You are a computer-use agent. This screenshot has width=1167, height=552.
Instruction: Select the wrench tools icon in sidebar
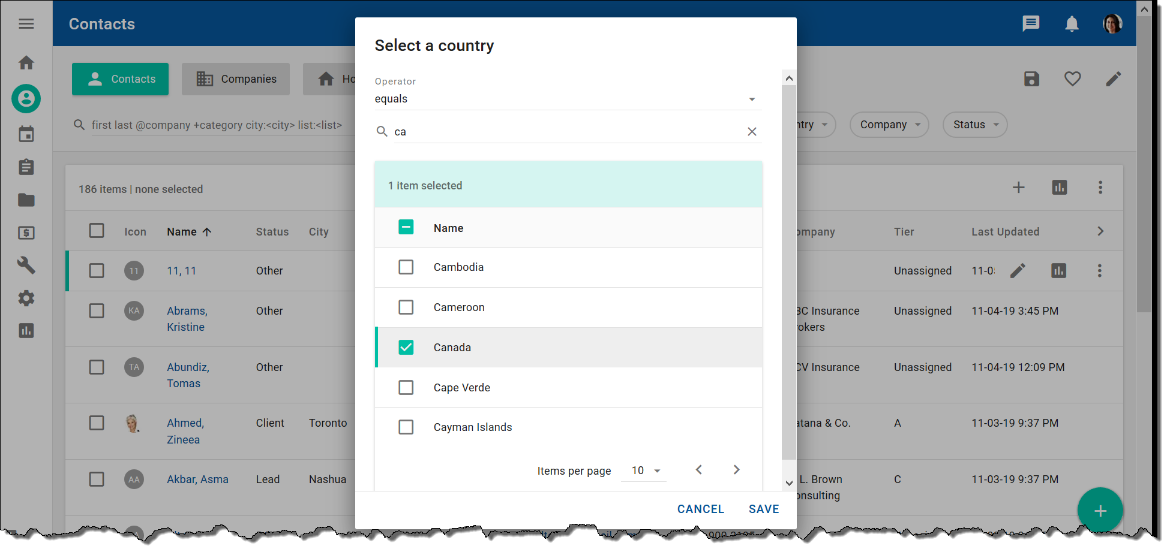(x=26, y=266)
